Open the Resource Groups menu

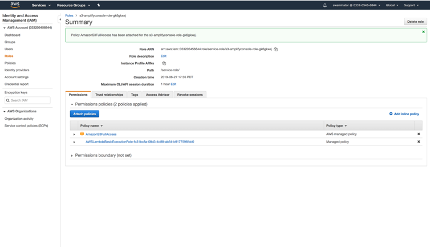tap(74, 5)
